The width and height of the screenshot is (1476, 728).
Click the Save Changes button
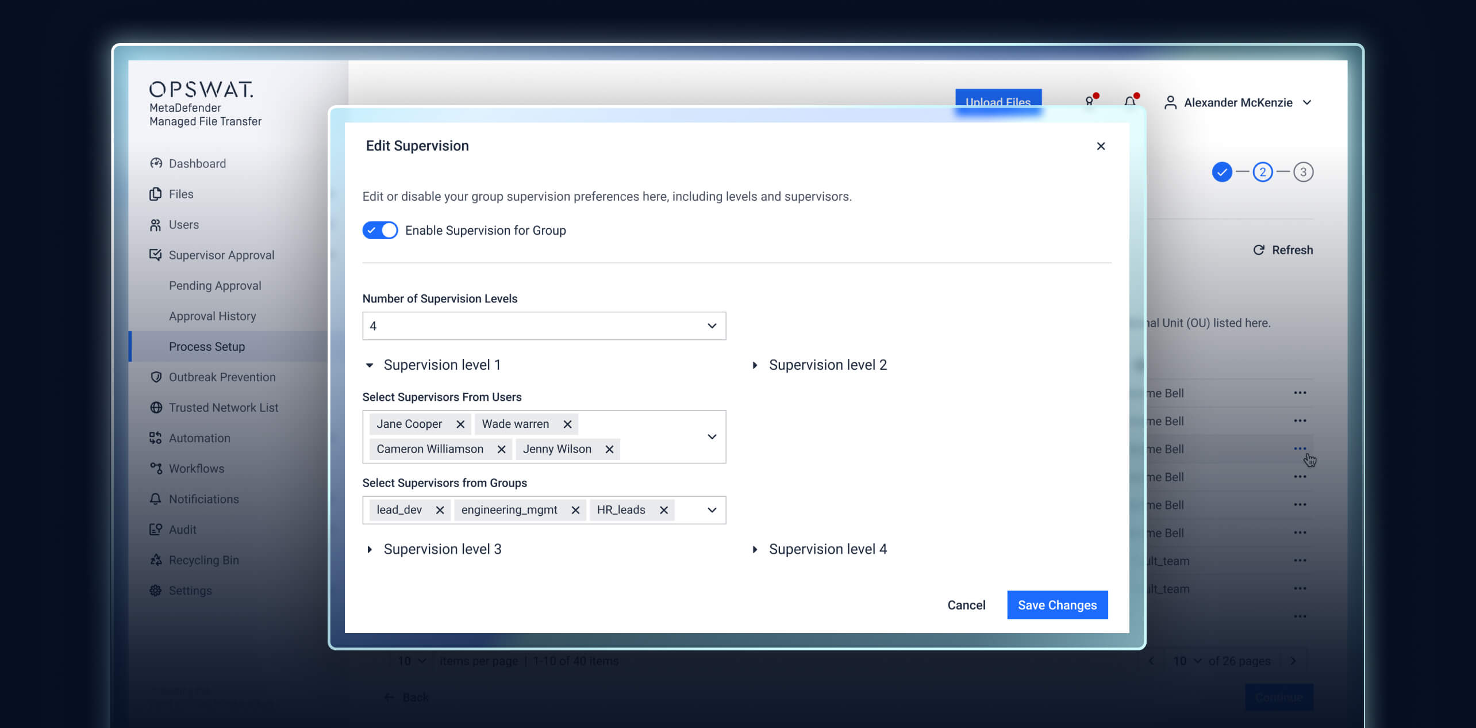[x=1057, y=605]
